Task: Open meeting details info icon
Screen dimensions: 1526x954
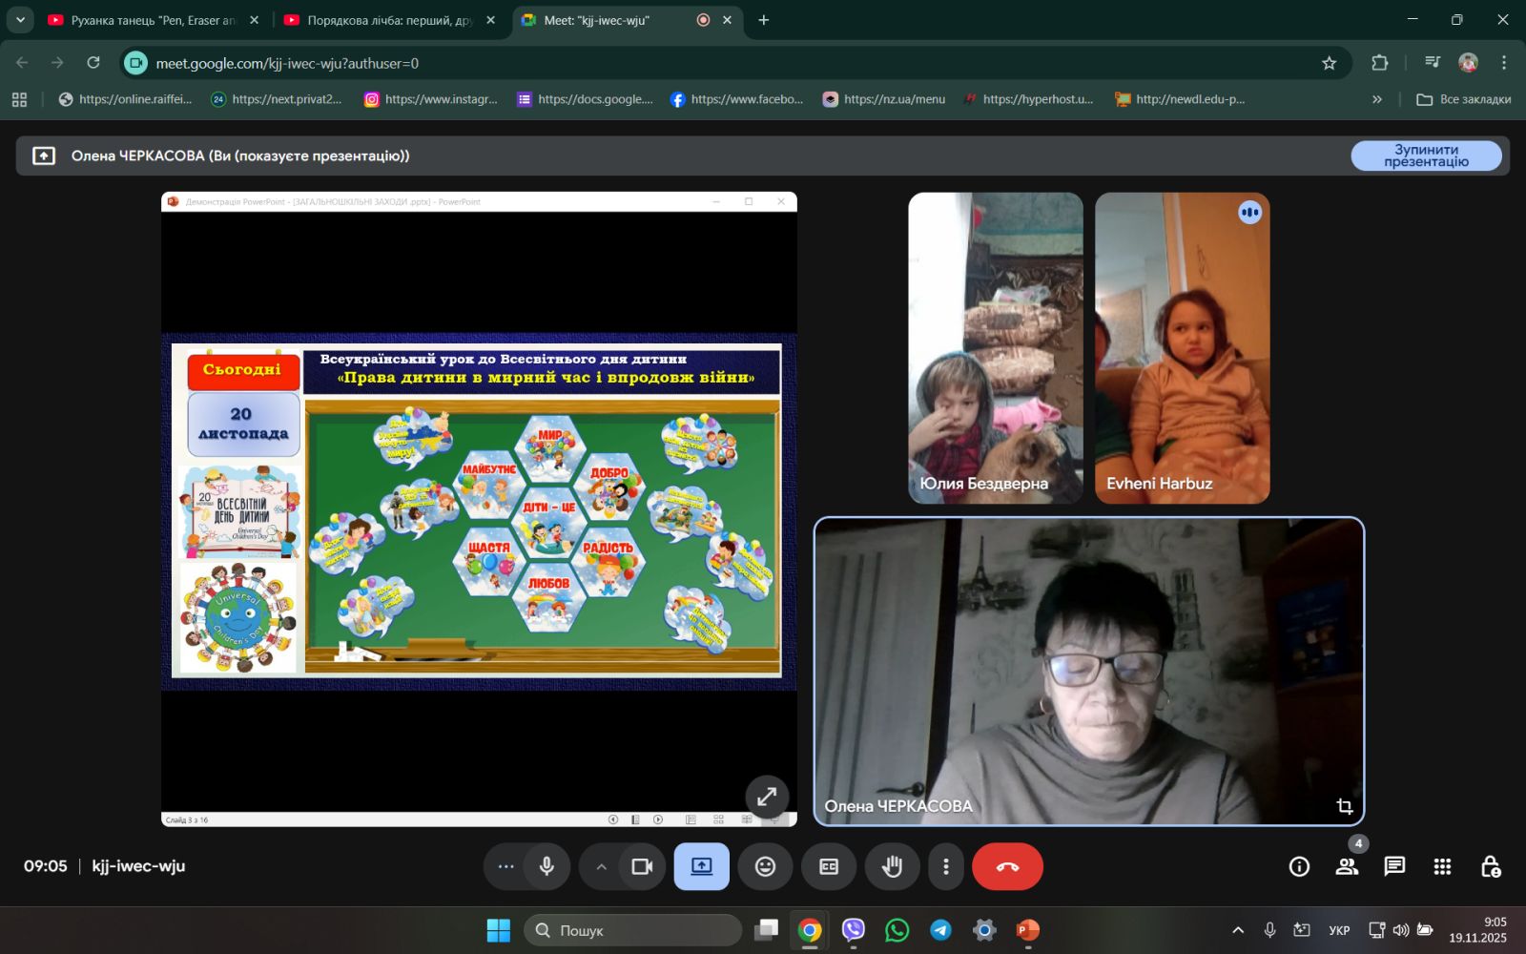Action: click(x=1299, y=866)
